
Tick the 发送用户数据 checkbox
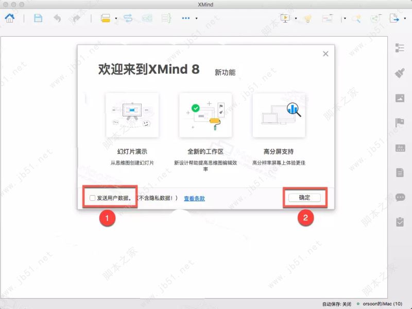92,198
